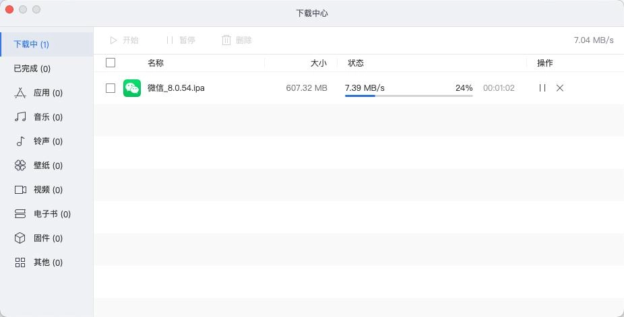
Task: Open the 下载中 (1) tab
Action: click(46, 44)
